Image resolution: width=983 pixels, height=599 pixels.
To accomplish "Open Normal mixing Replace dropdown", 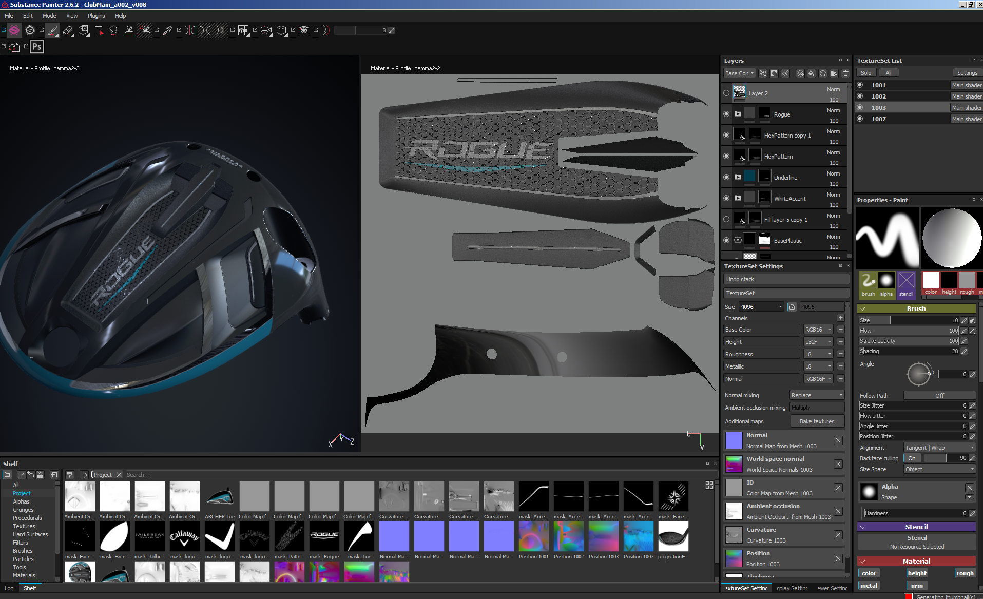I will click(x=817, y=395).
